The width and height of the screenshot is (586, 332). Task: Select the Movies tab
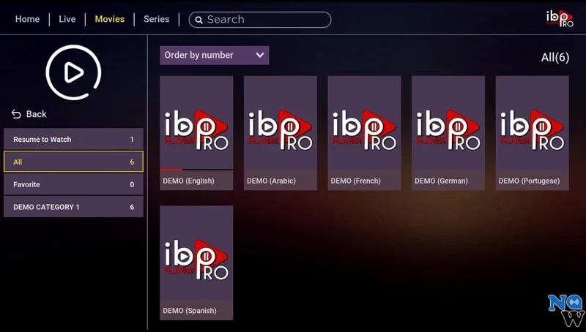click(x=110, y=19)
